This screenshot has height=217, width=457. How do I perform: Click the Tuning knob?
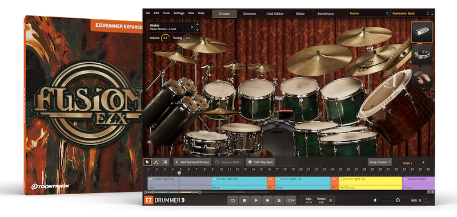(187, 38)
